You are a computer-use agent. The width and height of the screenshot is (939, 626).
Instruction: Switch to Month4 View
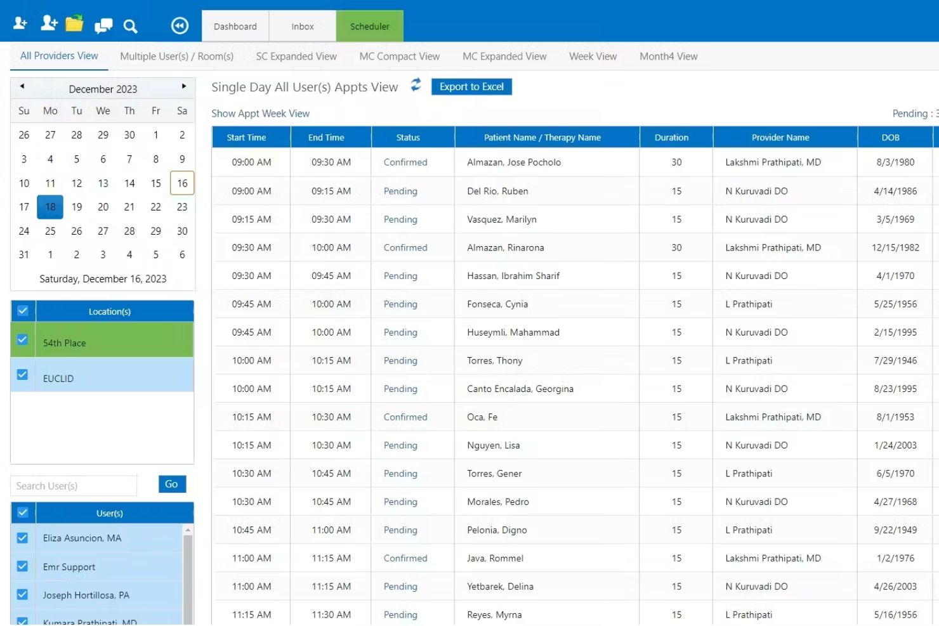pyautogui.click(x=669, y=56)
